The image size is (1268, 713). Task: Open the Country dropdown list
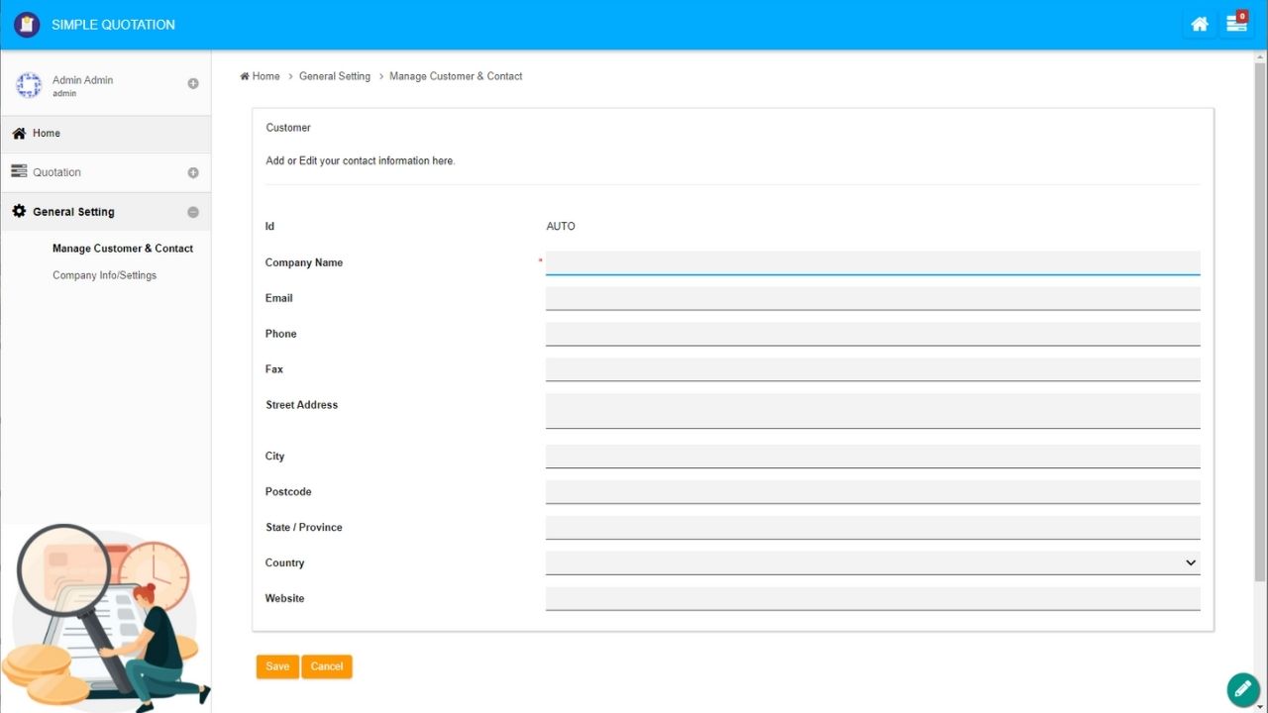click(872, 562)
